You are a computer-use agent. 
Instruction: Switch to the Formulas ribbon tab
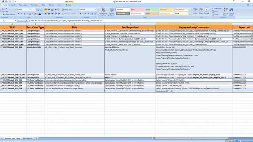(x=34, y=5)
